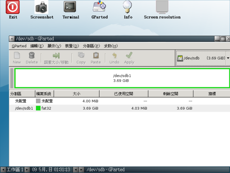Click the gray swatch beside 未配置 filesystem
Screen dimensions: 230x173
click(38, 101)
